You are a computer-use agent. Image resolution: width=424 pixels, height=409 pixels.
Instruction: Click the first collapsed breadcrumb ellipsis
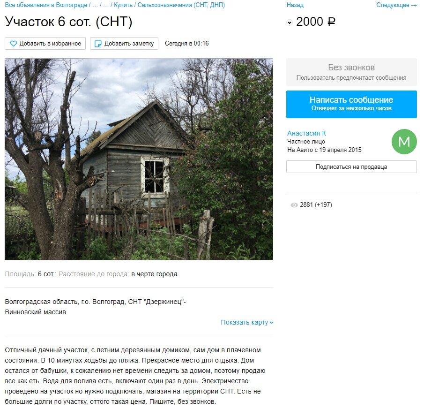click(95, 5)
